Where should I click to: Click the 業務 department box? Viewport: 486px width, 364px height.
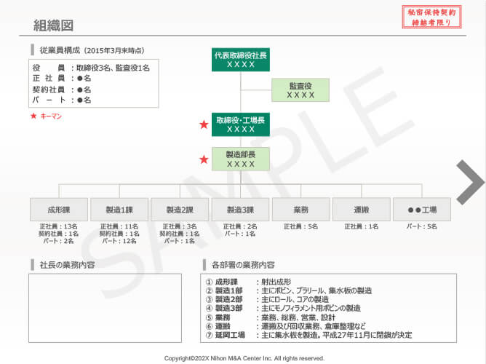[x=300, y=210]
